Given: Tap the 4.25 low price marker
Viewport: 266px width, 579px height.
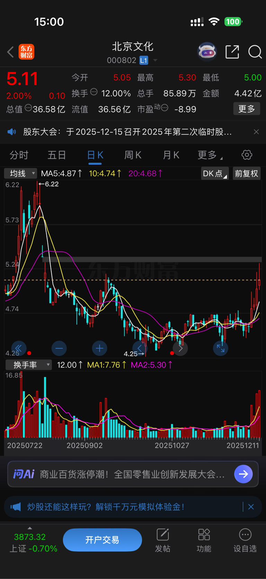Looking at the screenshot, I should coord(134,354).
